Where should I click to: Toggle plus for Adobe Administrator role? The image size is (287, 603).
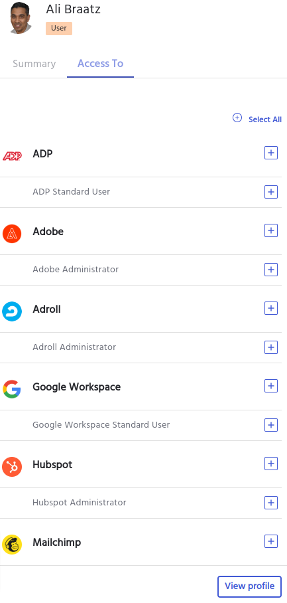[x=271, y=270]
